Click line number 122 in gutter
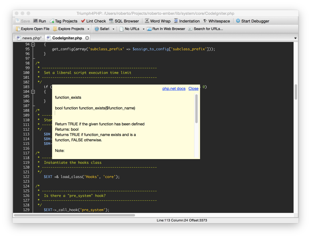This screenshot has height=238, width=311. pyautogui.click(x=26, y=177)
